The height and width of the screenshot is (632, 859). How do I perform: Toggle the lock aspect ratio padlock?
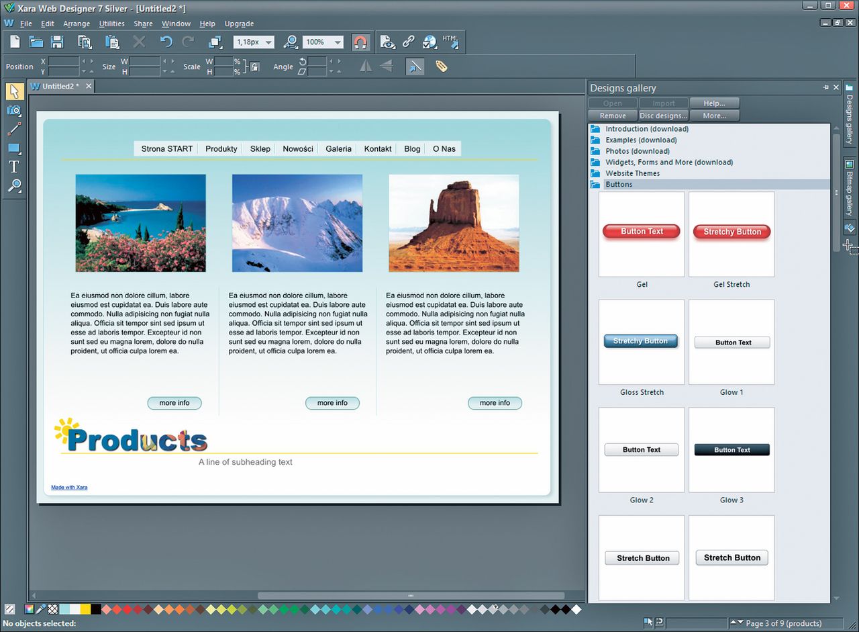point(254,66)
